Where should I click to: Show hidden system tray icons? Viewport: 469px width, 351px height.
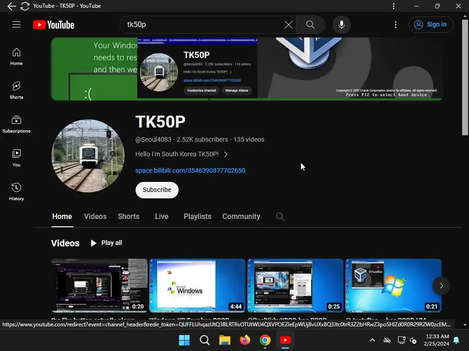coord(372,340)
